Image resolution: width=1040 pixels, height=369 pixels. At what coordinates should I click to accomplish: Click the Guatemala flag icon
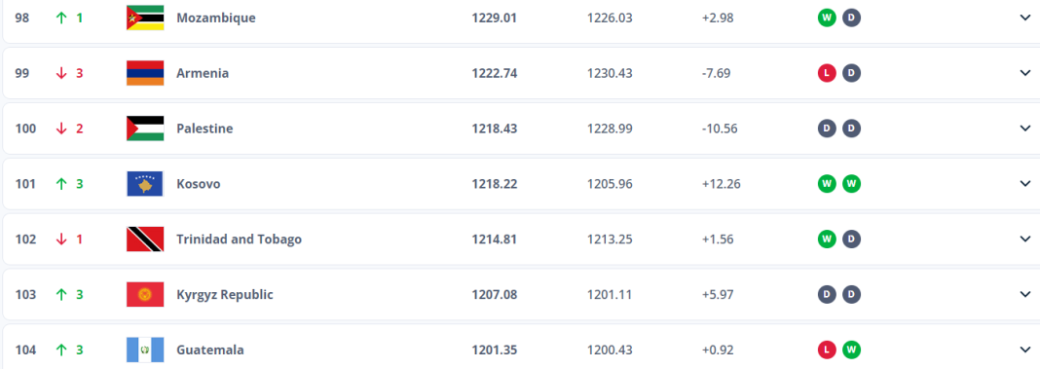point(144,350)
